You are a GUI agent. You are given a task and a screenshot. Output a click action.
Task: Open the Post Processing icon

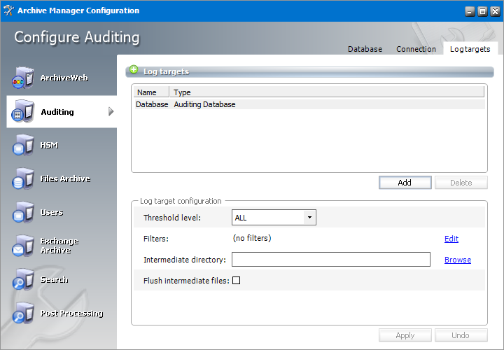[22, 314]
